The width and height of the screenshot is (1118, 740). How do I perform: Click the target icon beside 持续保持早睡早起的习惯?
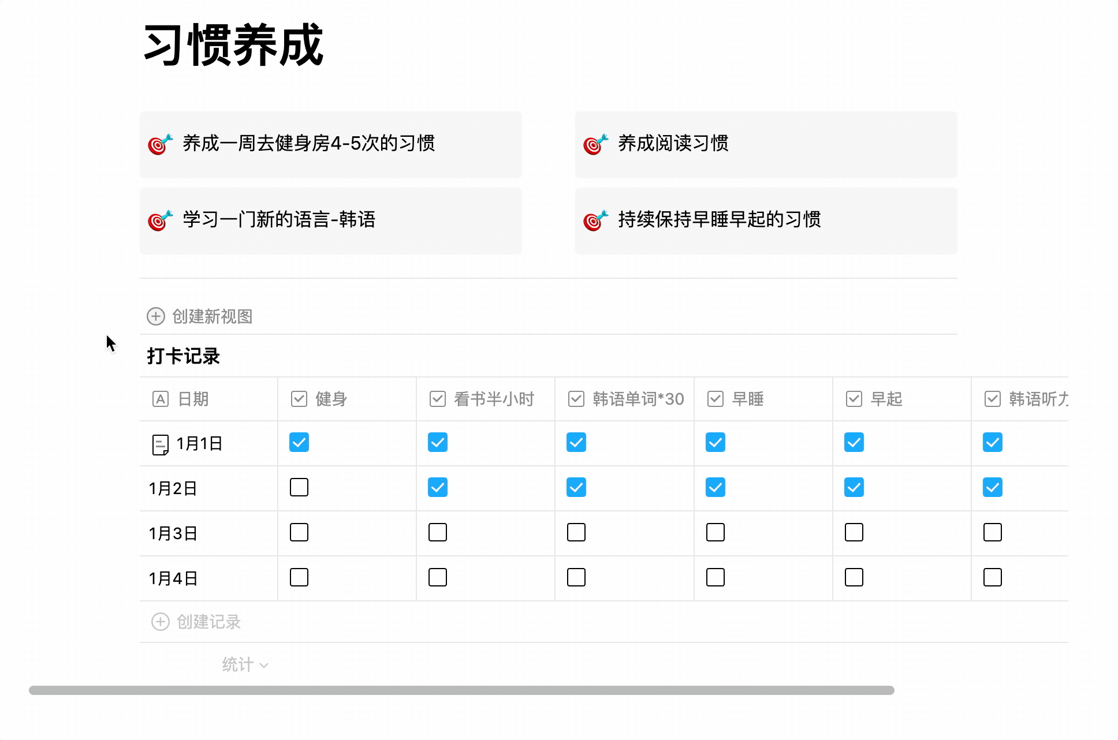point(595,220)
